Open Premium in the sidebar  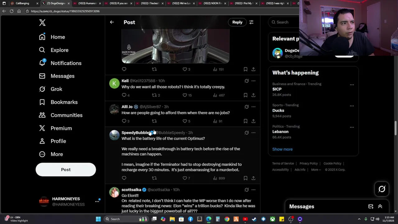[55, 128]
